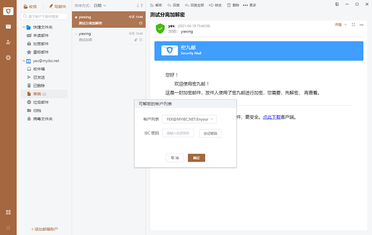
Task: Collapse the 快捷文件夹 group
Action: point(24,28)
